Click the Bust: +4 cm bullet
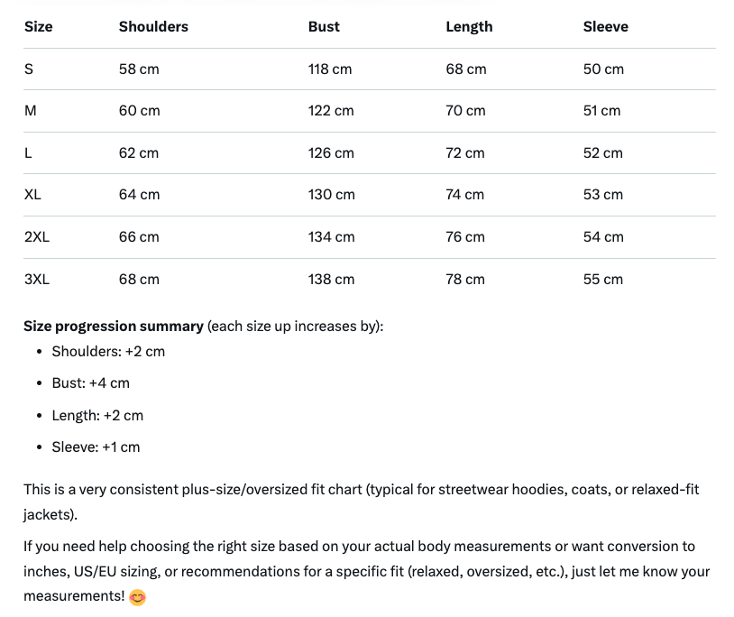Image resolution: width=734 pixels, height=617 pixels. (90, 383)
